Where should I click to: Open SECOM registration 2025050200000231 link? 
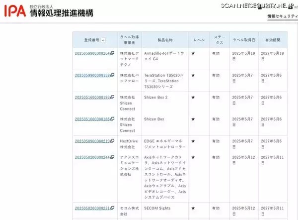[x=92, y=208]
